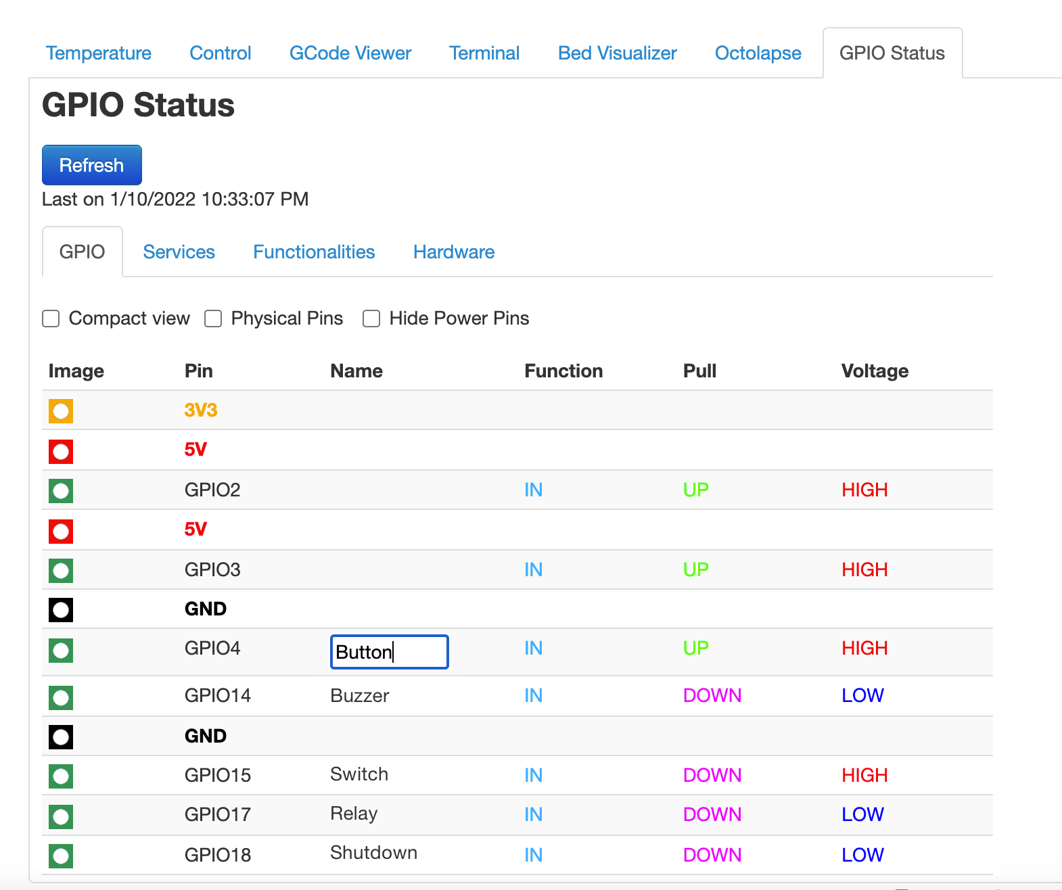Go to the Octolapse tab
The width and height of the screenshot is (1062, 890).
click(758, 53)
